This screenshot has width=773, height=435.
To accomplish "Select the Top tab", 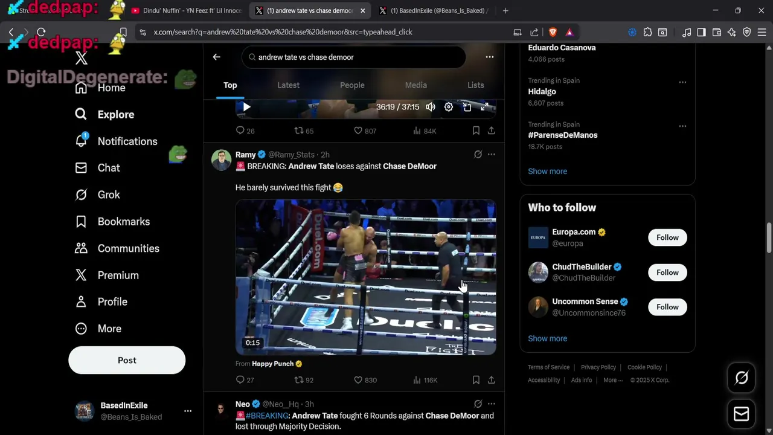I will 230,85.
